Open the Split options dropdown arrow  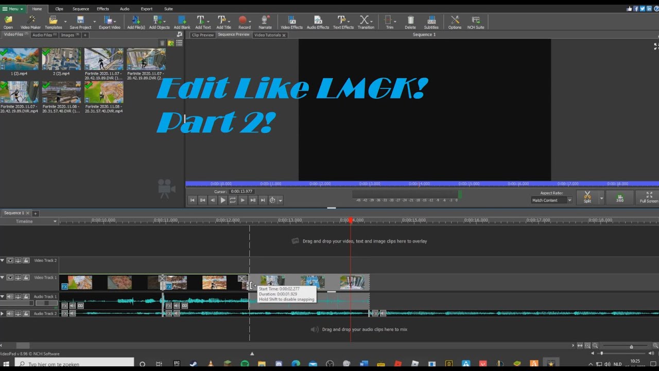(x=601, y=198)
